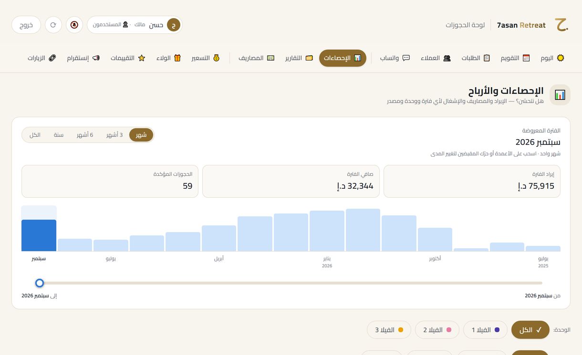Click the الحجوزات المؤكدة confirmed bookings card
Viewport: 582px width, 355px height.
(x=110, y=181)
